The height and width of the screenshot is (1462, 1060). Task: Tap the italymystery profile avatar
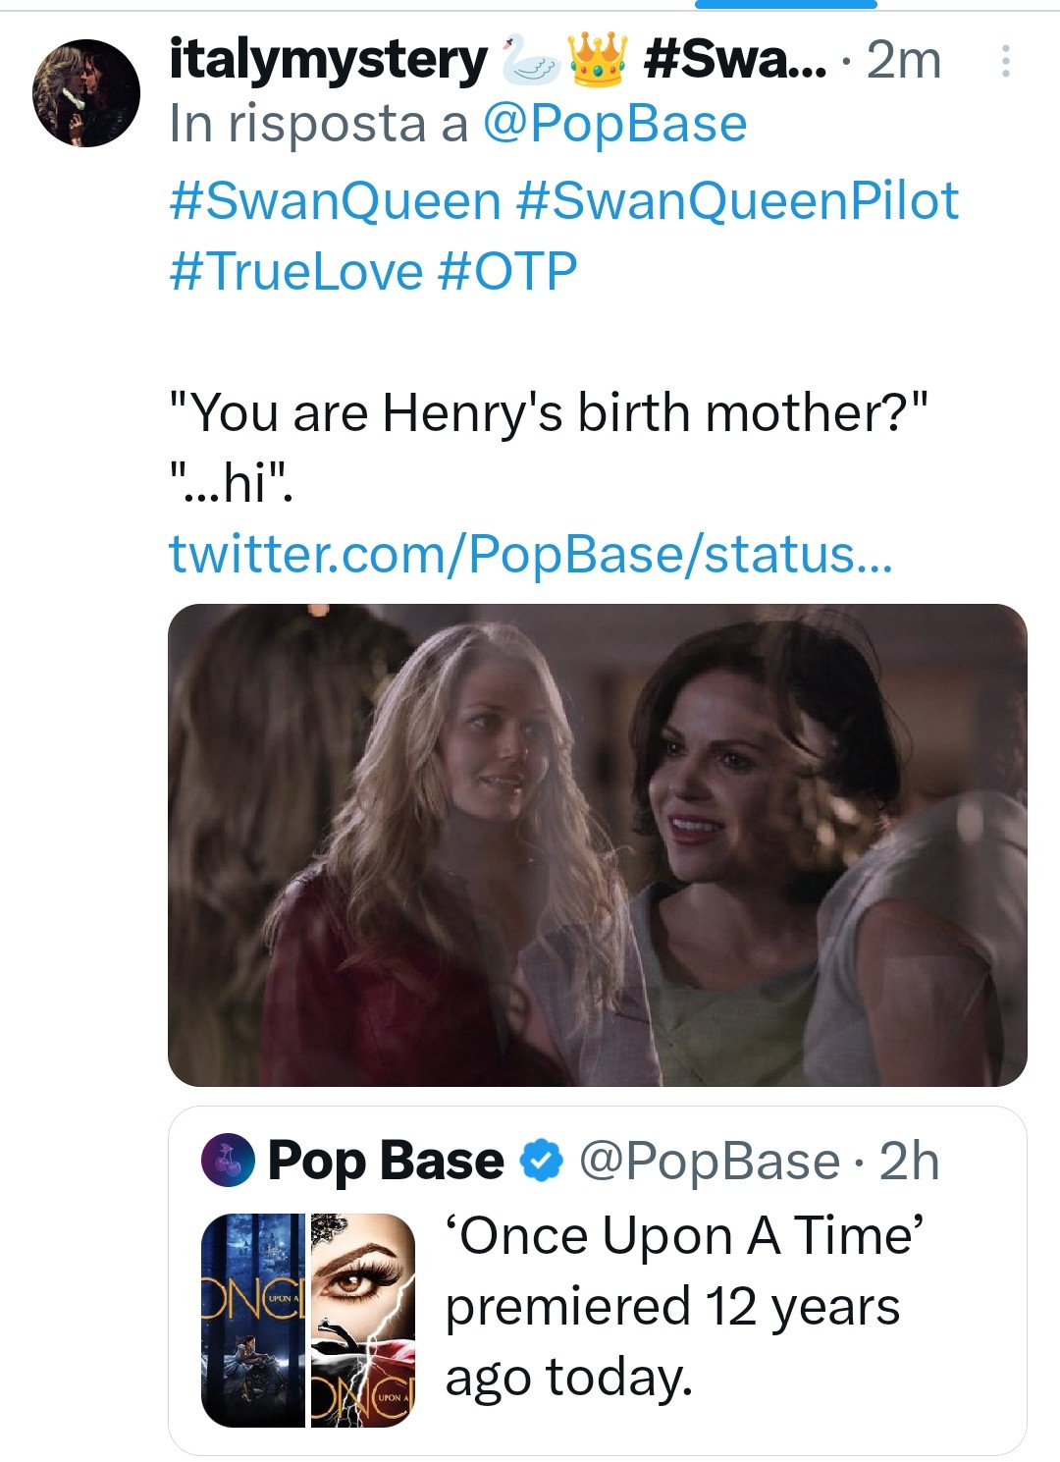pyautogui.click(x=86, y=93)
